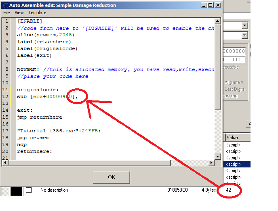Image resolution: width=278 pixels, height=211 pixels.
Task: Click the vertical scrollbar down arrow
Action: (x=217, y=156)
